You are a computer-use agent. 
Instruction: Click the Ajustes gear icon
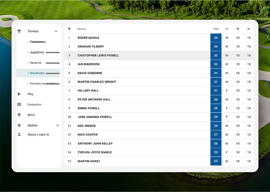(x=19, y=125)
